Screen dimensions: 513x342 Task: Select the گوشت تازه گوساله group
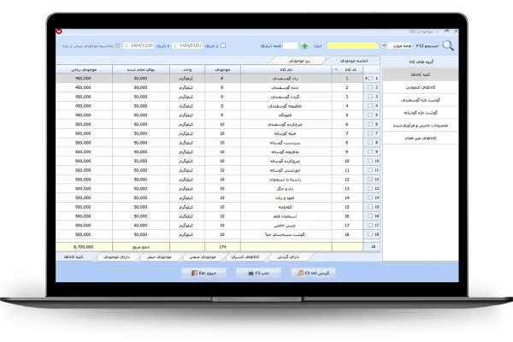[x=421, y=113]
